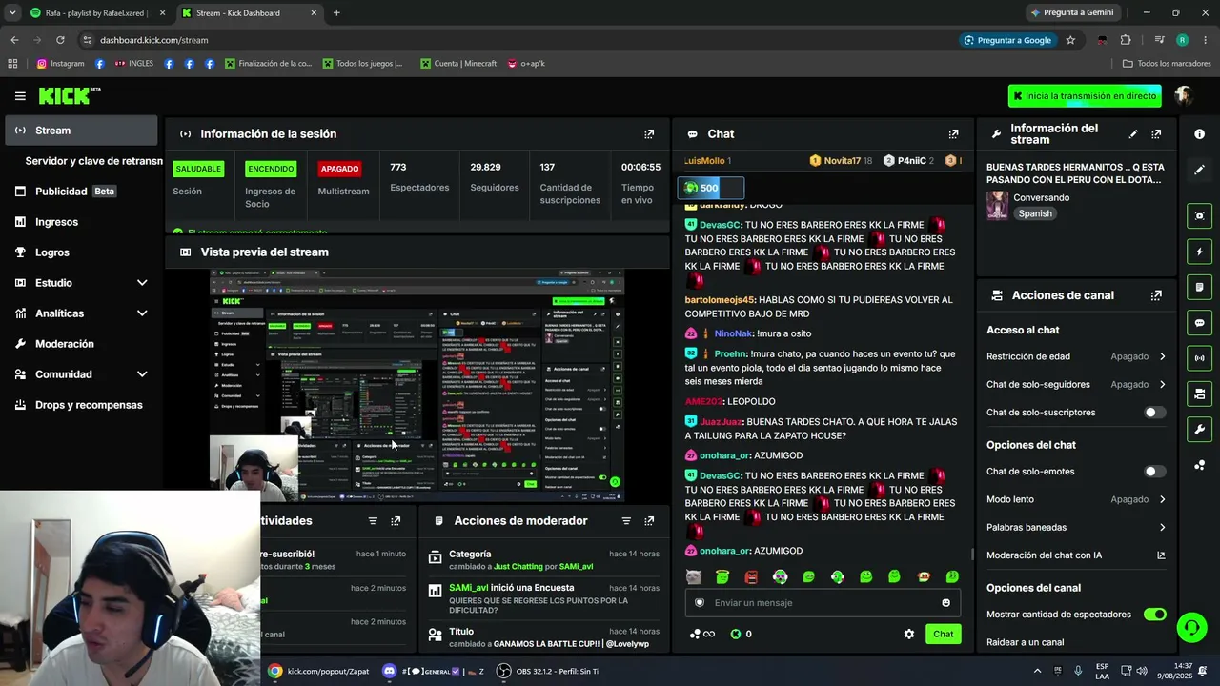Pop out Información de la sesión panel

pos(649,134)
